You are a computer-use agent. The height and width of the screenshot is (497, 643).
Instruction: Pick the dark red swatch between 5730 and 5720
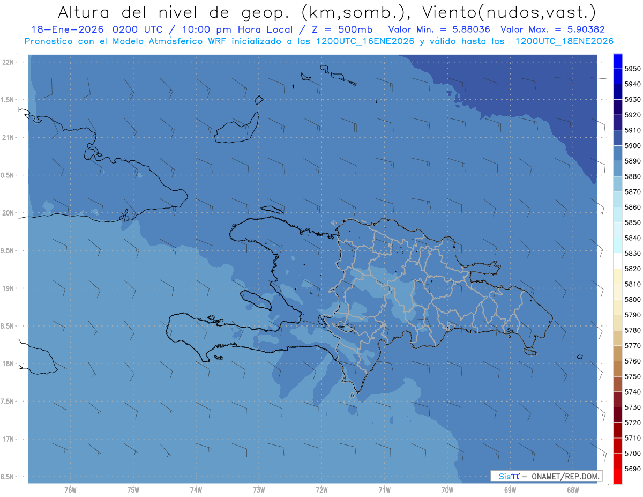pyautogui.click(x=618, y=415)
